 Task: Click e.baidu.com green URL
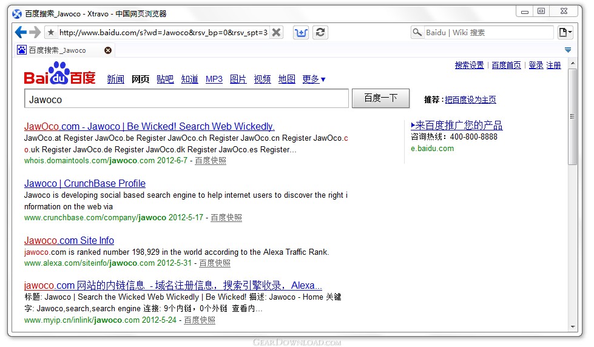(432, 149)
